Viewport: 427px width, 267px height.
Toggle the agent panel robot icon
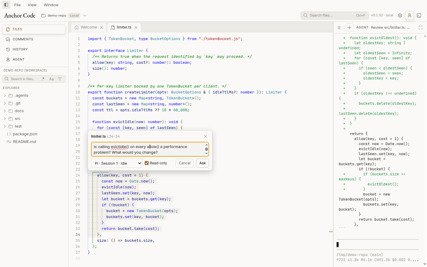point(410,15)
